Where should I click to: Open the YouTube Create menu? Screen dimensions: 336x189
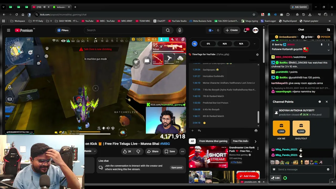(x=232, y=30)
